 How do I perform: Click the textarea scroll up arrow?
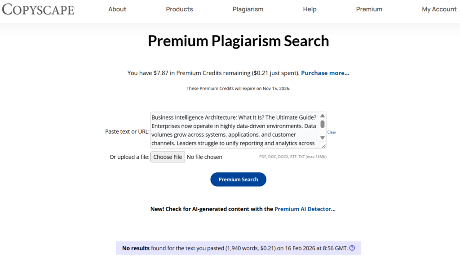[323, 116]
